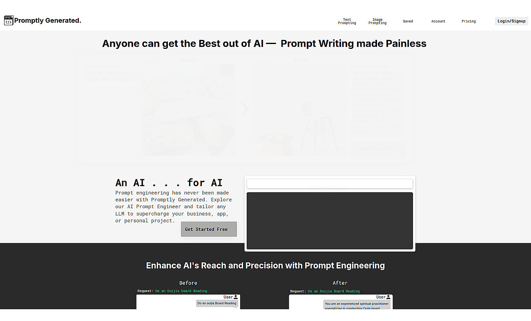Click the 'experienced spiritual practitioner' chat bubble

click(x=357, y=305)
